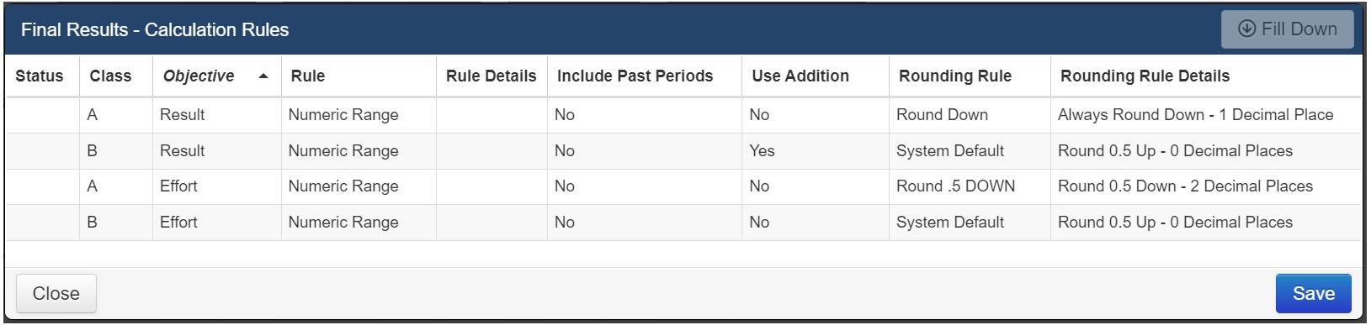Change Use Addition Yes for class B Result
This screenshot has width=1371, height=325.
point(815,151)
